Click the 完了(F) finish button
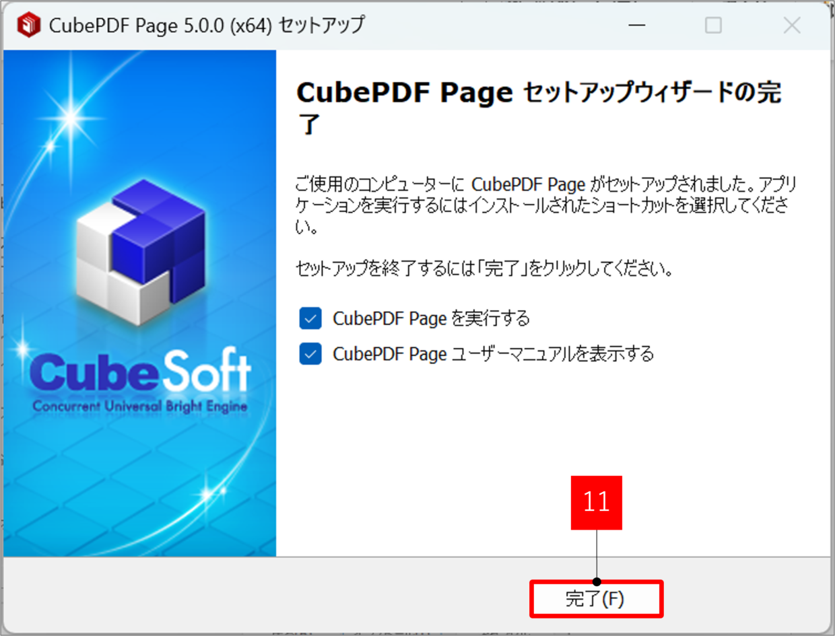The height and width of the screenshot is (636, 835). coord(596,599)
